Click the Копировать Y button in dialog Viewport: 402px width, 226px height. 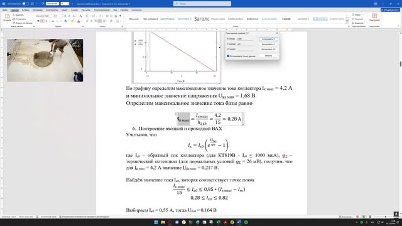pyautogui.click(x=268, y=44)
